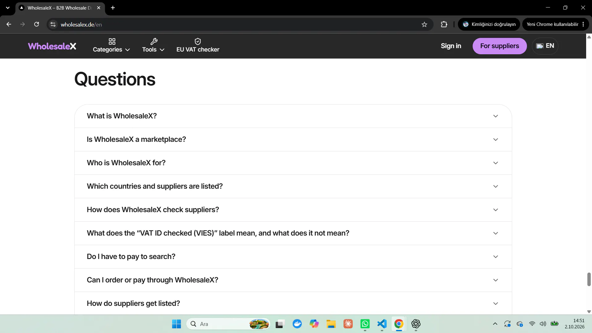Screen dimensions: 592x333
Task: Open Task View on the taskbar
Action: point(279,324)
